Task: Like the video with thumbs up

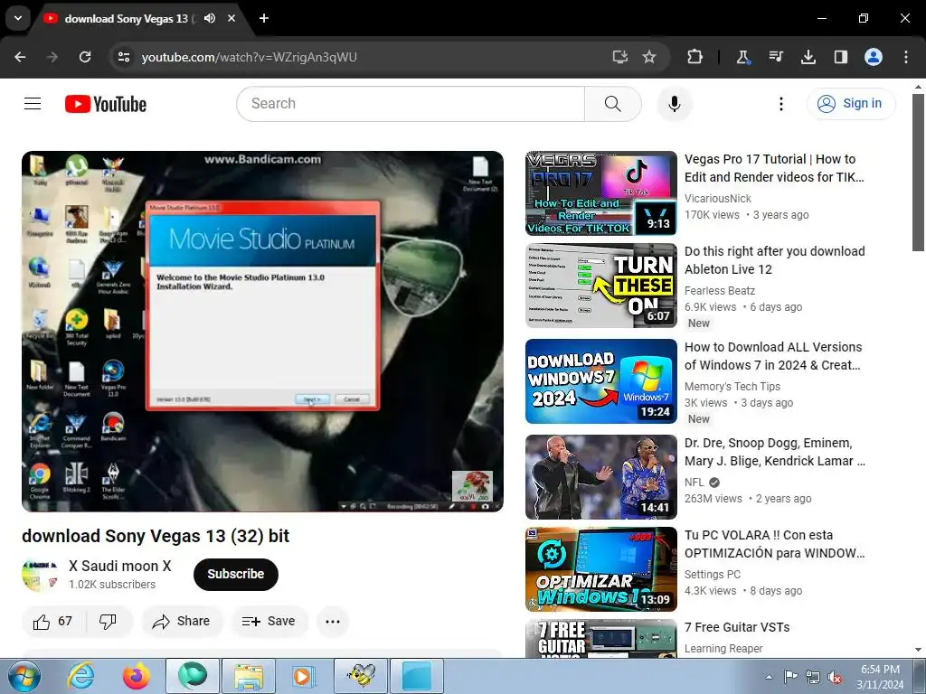Action: coord(53,621)
